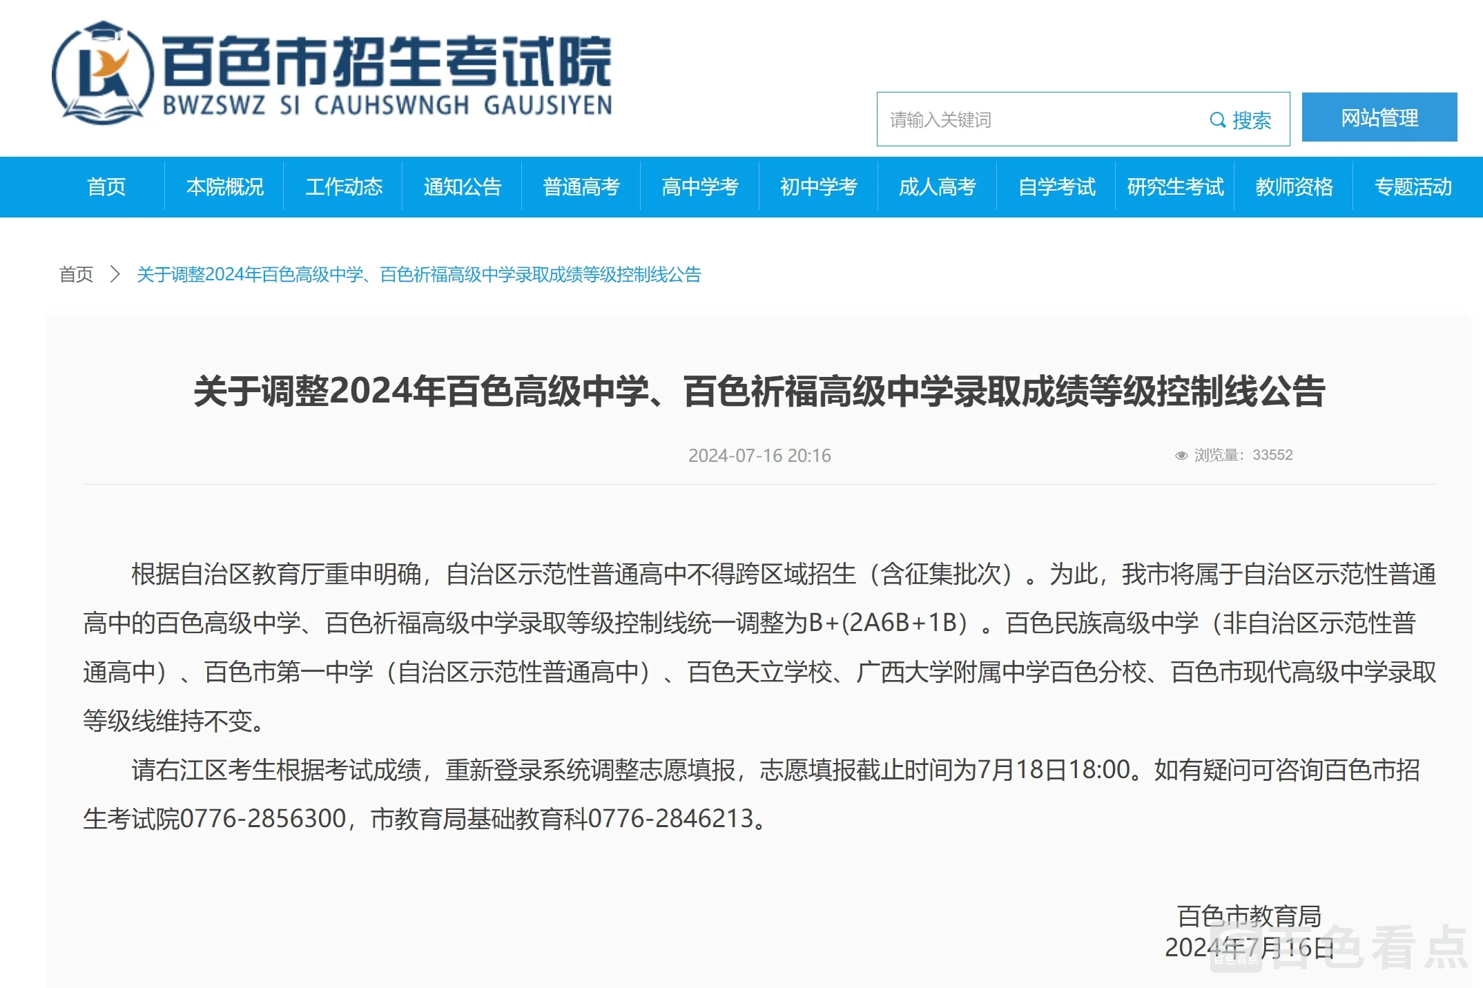Go to 教师资格 page
Viewport: 1483px width, 988px height.
1294,186
